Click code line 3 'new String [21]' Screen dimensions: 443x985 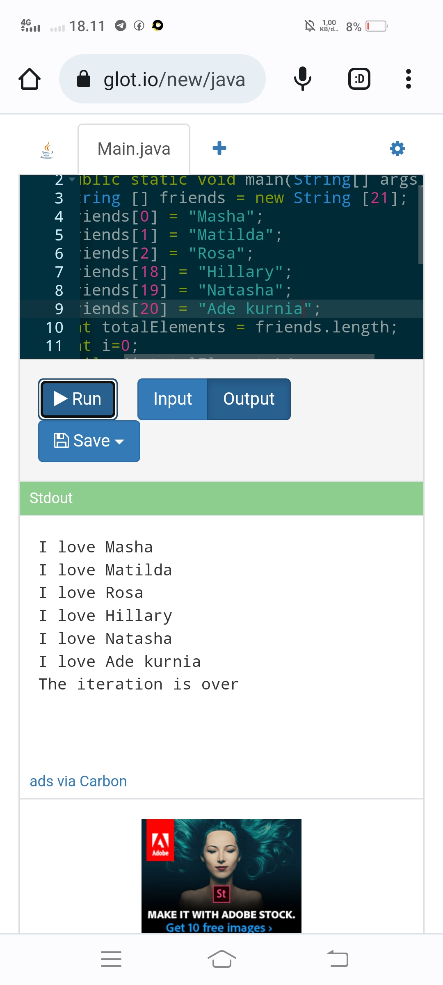click(243, 198)
